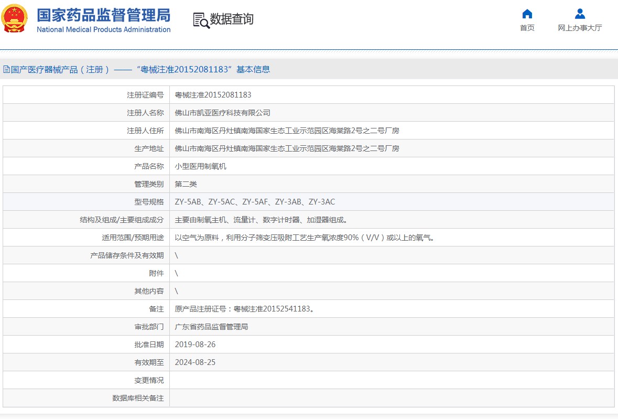This screenshot has width=618, height=419.
Task: Select the 数据库相关备注 label
Action: [x=137, y=398]
